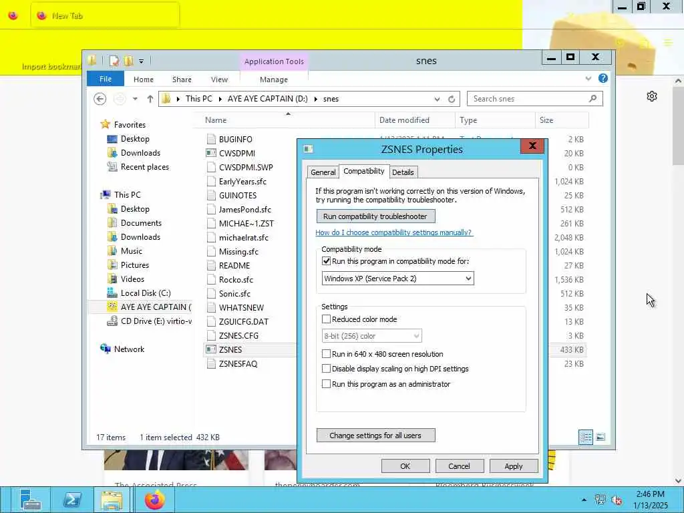Launch PowerShell from the taskbar
684x513 pixels.
pos(72,500)
